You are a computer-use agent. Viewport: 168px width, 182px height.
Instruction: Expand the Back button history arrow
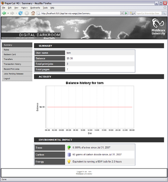(8, 13)
